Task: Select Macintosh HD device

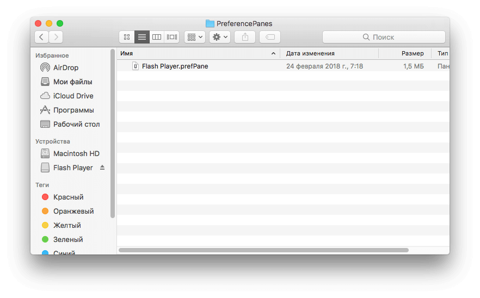Action: [x=76, y=153]
